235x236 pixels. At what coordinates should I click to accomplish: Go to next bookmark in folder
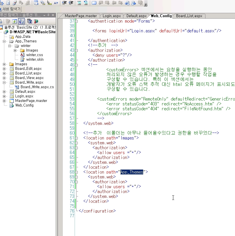pyautogui.click(x=121, y=3)
